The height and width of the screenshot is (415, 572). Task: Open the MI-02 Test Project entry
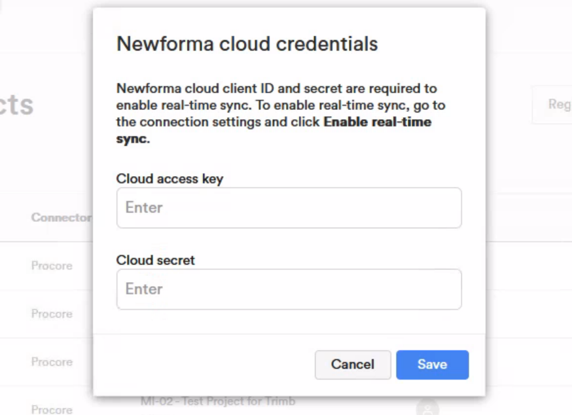(x=218, y=401)
